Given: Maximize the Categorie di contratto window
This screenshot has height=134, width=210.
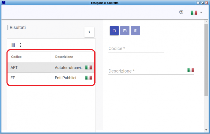Looking at the screenshot, I should [x=202, y=3].
